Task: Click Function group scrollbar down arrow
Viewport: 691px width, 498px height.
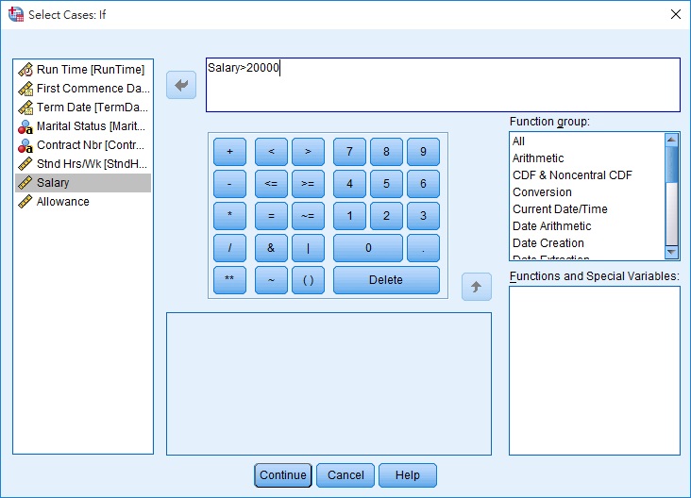Action: pos(671,252)
